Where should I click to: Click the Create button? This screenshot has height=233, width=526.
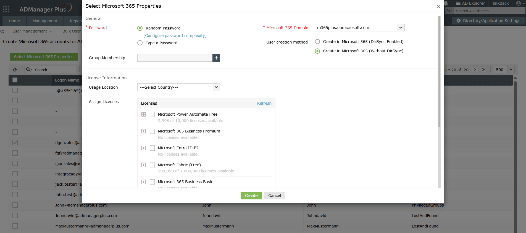click(251, 196)
